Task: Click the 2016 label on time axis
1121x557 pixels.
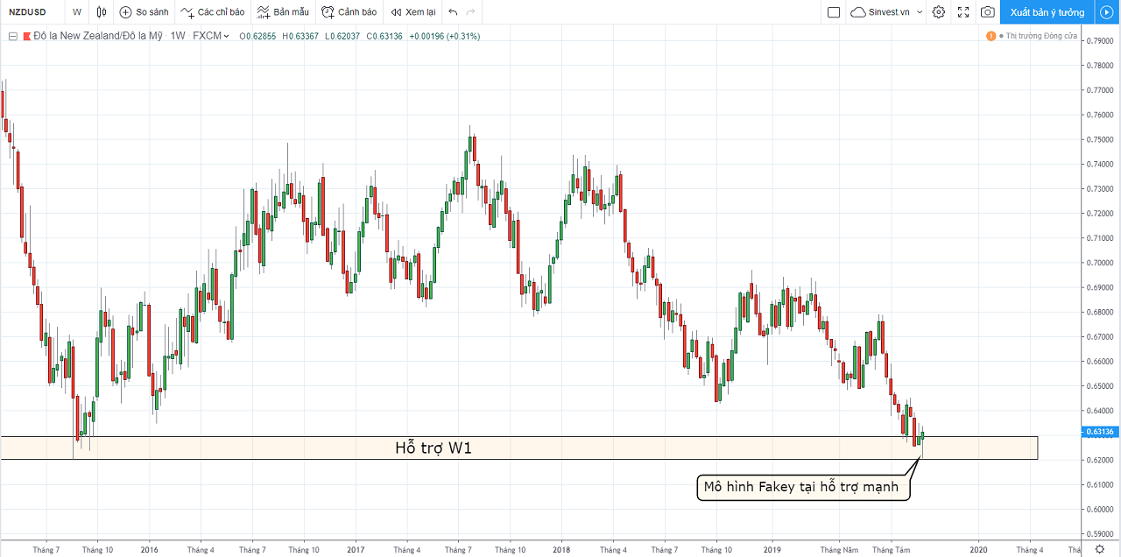Action: [149, 549]
